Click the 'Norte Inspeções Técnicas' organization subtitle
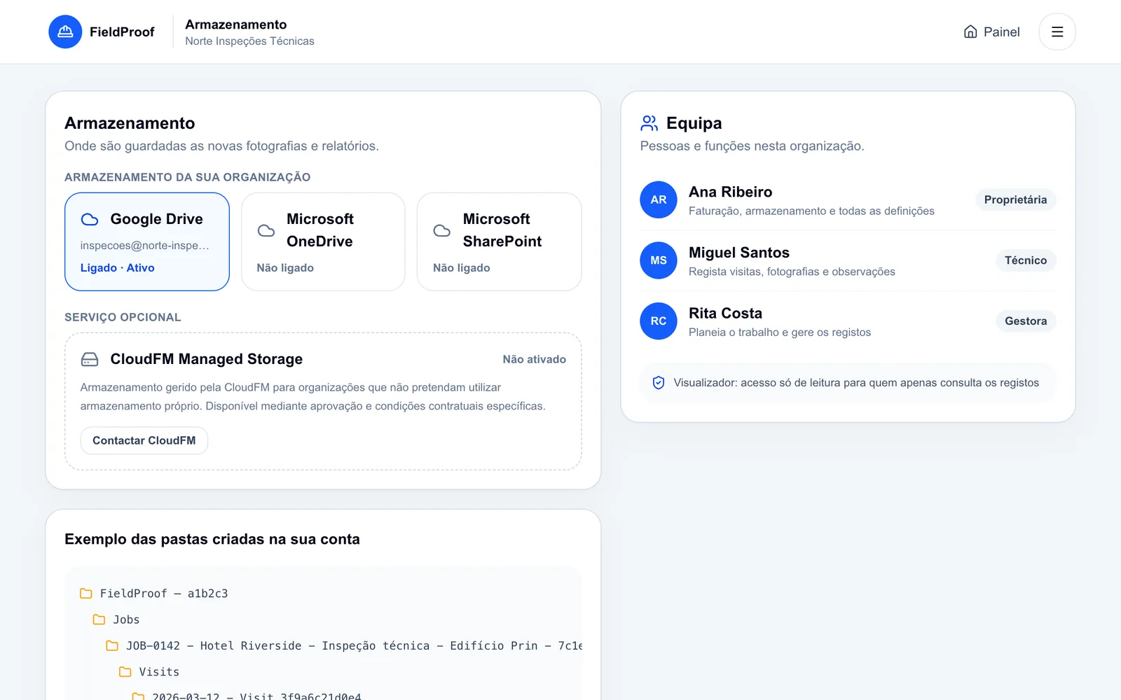Image resolution: width=1121 pixels, height=700 pixels. click(x=249, y=41)
